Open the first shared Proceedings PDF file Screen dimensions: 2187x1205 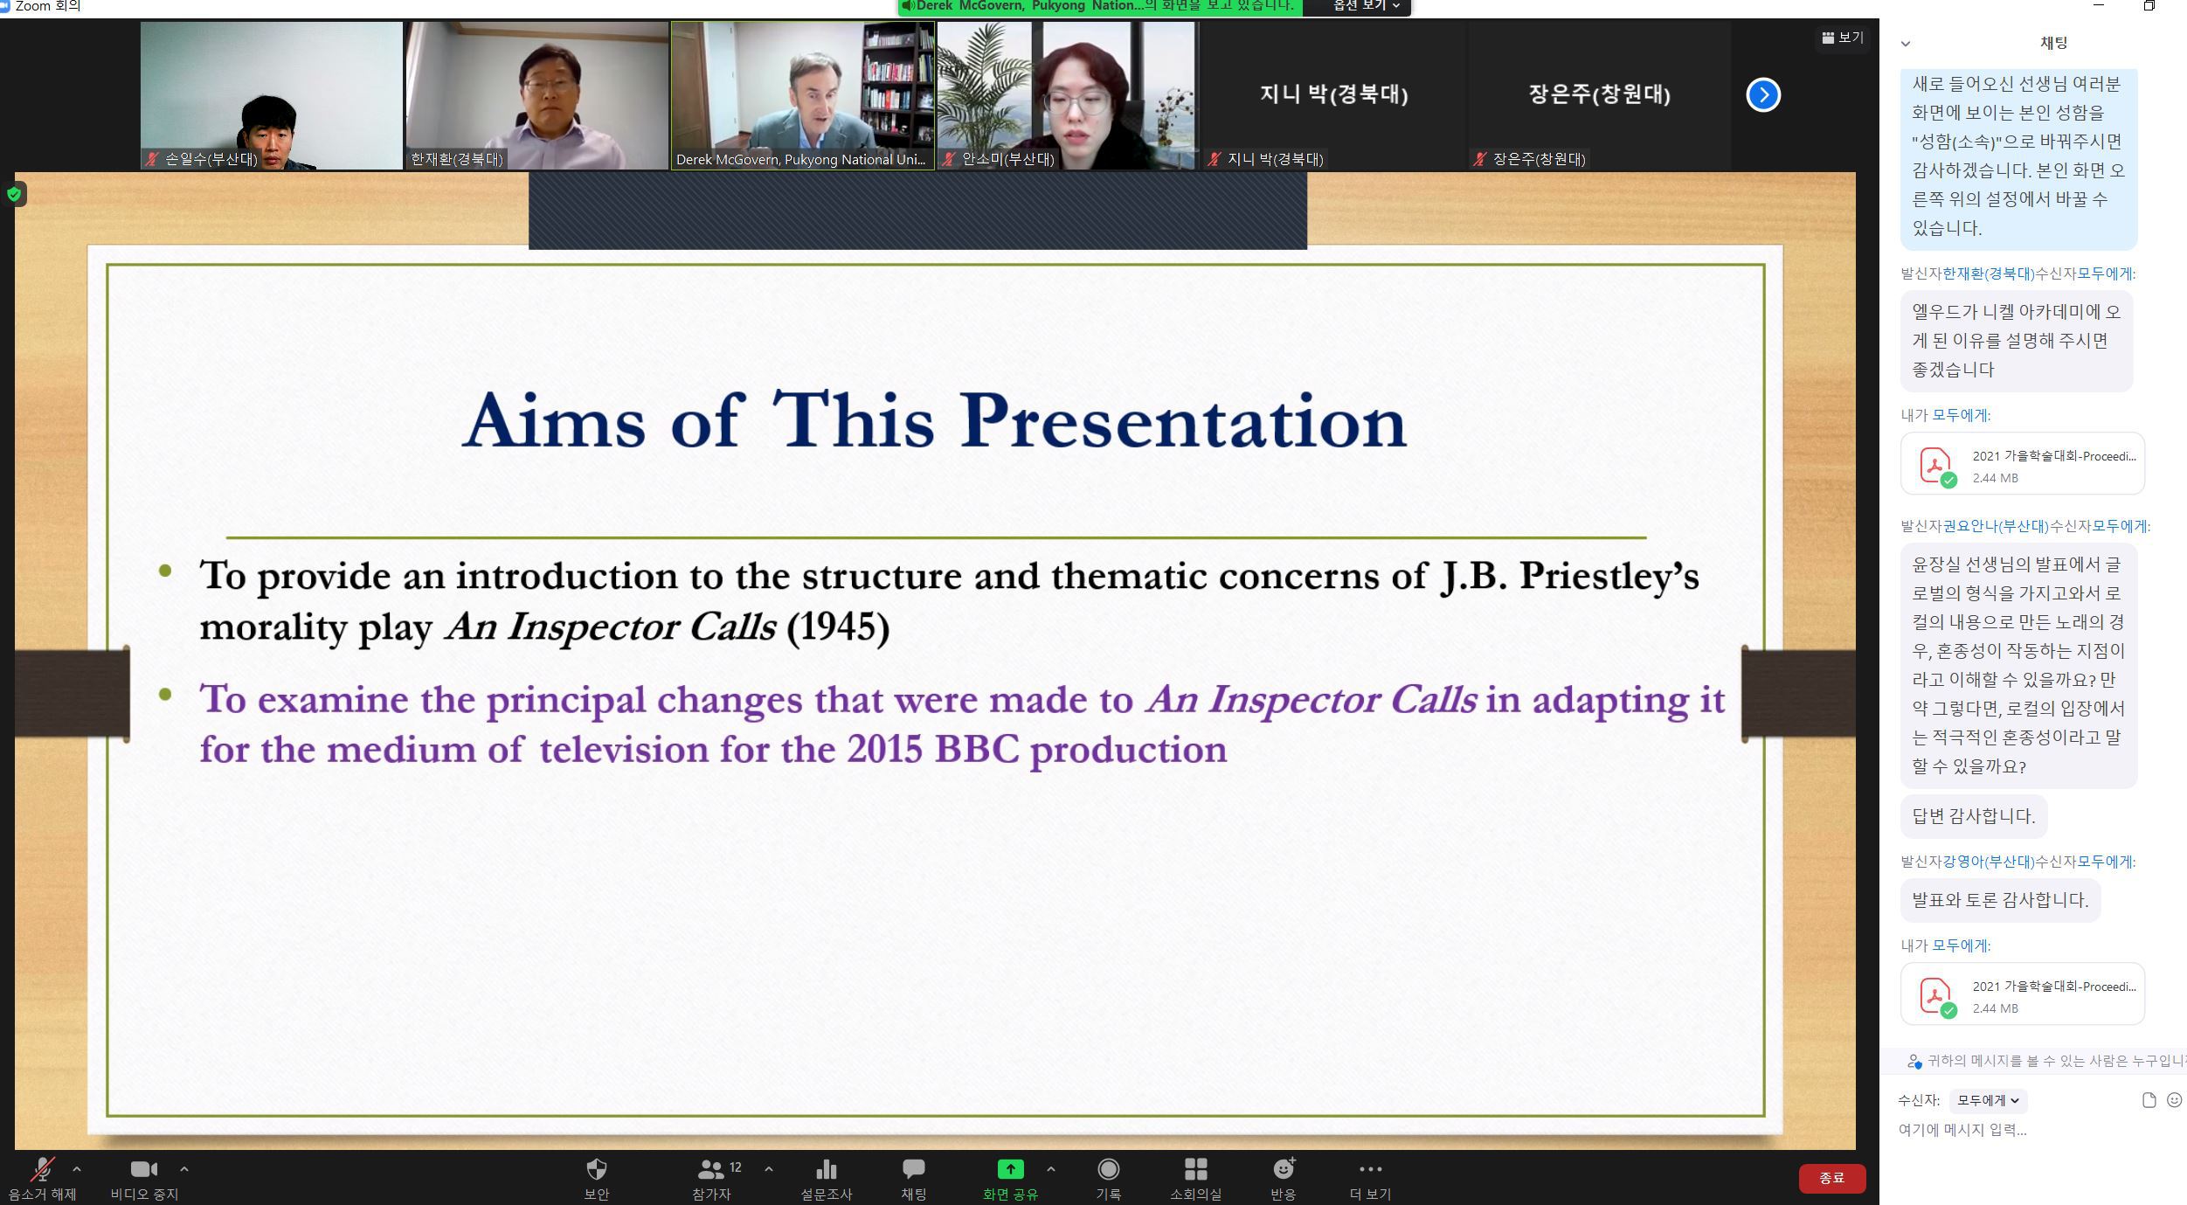pos(2022,464)
